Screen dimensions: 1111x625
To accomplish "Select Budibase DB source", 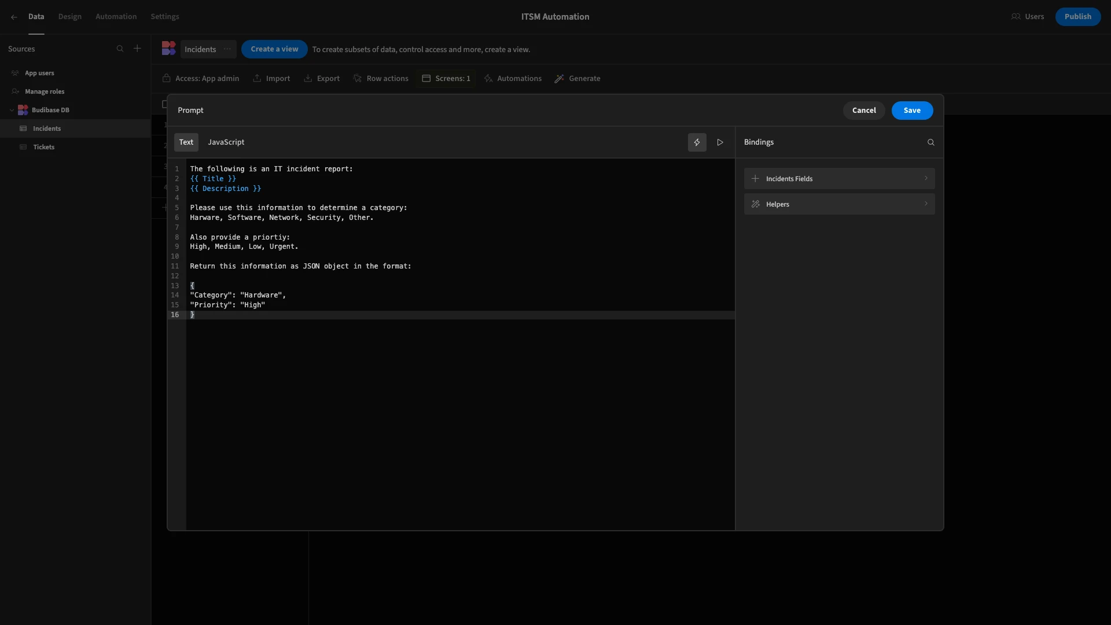I will coord(50,110).
